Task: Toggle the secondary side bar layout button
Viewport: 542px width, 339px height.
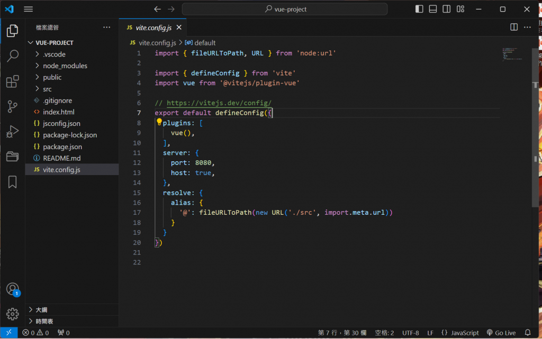Action: [447, 9]
